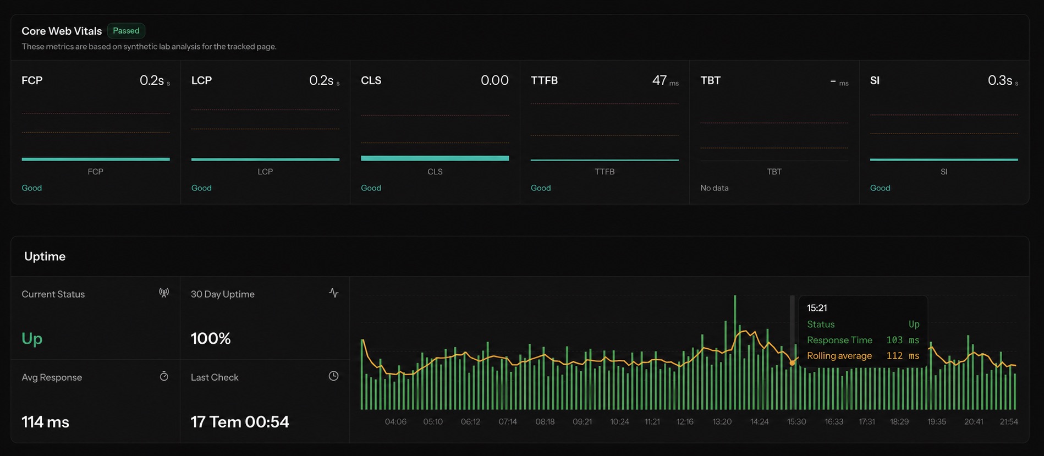Click the 114 ms average response value
Image resolution: width=1044 pixels, height=456 pixels.
(45, 422)
